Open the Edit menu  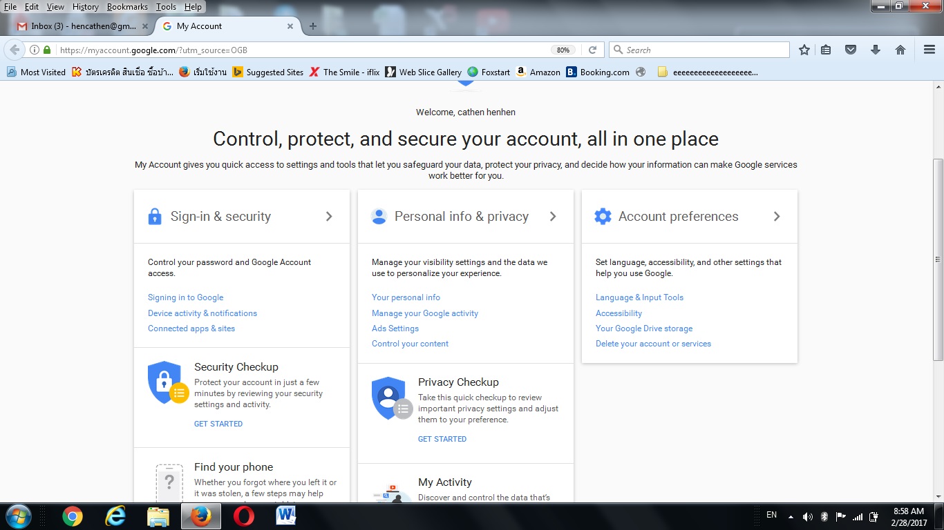(32, 7)
